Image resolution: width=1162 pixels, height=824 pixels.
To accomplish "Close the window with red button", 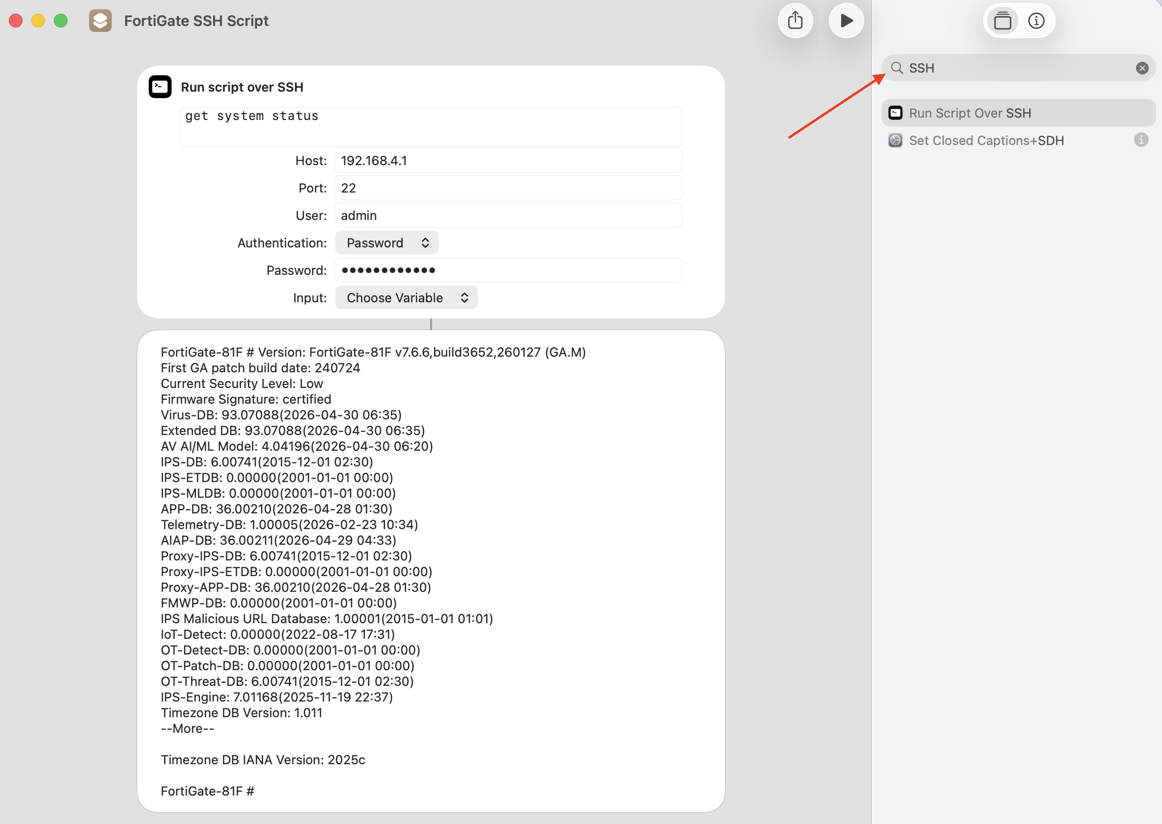I will coord(16,21).
